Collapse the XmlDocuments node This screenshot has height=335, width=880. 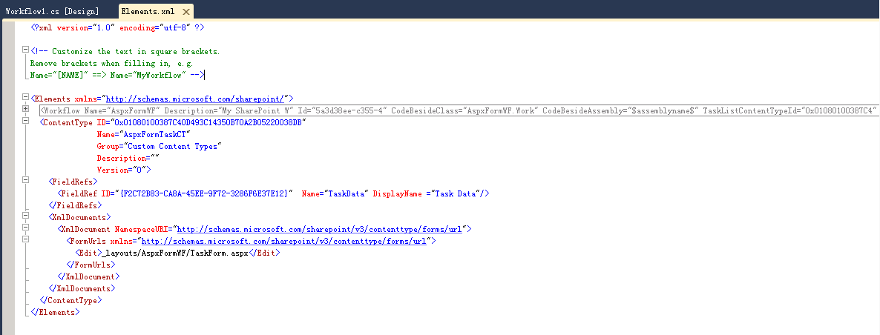(x=24, y=215)
